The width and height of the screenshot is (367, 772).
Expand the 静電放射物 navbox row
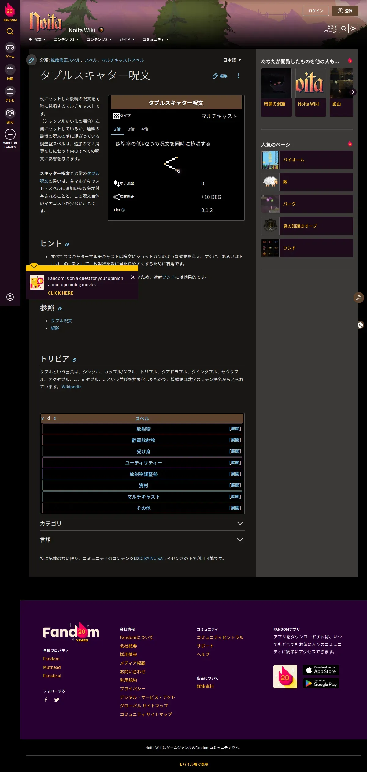235,440
